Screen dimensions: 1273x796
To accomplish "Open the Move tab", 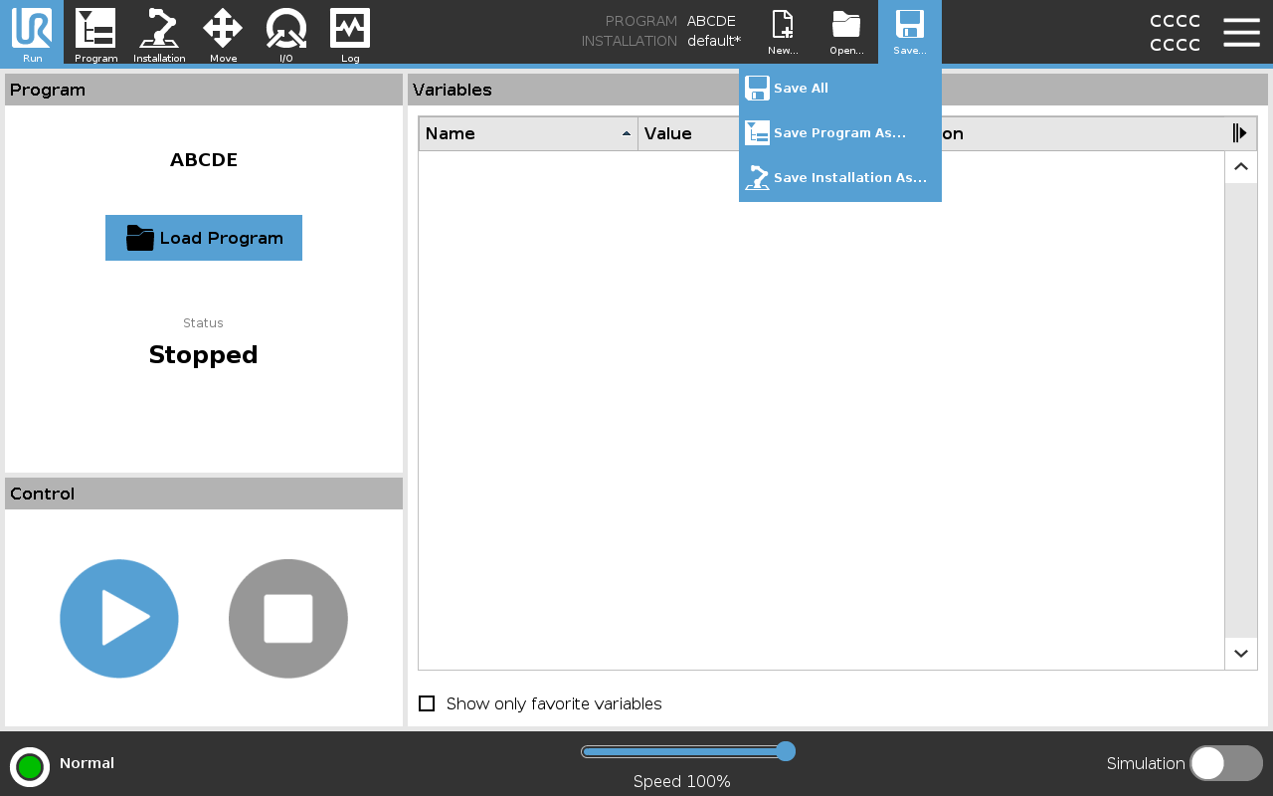I will 223,33.
